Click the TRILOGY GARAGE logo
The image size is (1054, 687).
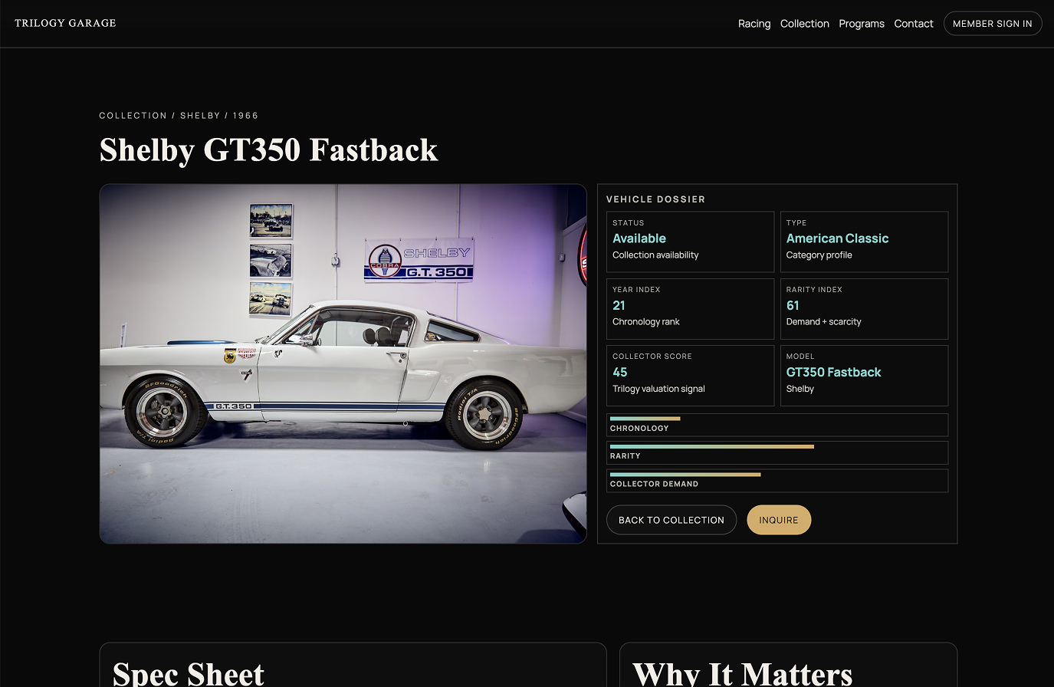[65, 23]
